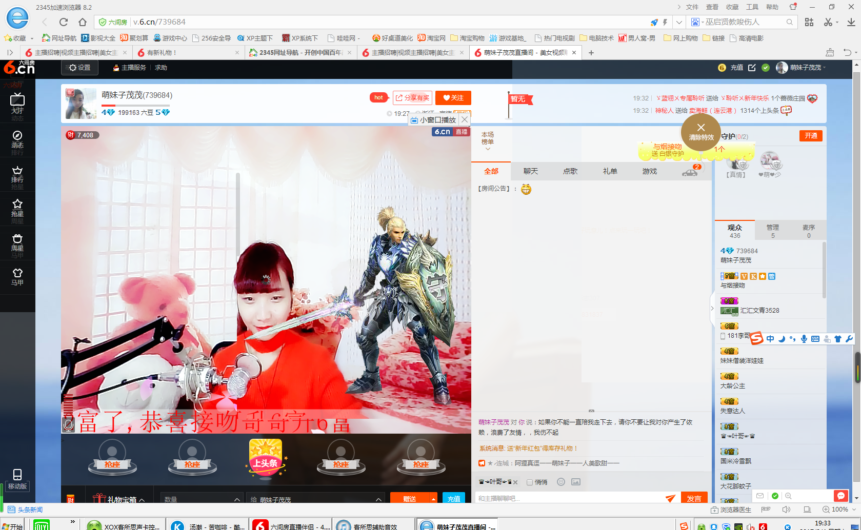Open the 周星 icon in sidebar
This screenshot has width=861, height=530.
click(17, 242)
